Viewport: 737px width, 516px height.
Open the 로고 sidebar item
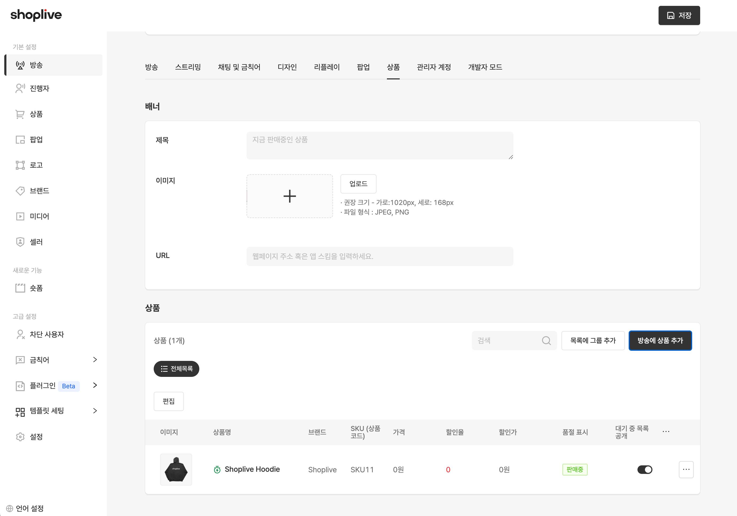[53, 165]
